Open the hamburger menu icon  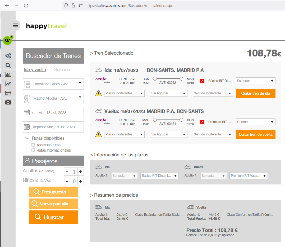[x=15, y=25]
